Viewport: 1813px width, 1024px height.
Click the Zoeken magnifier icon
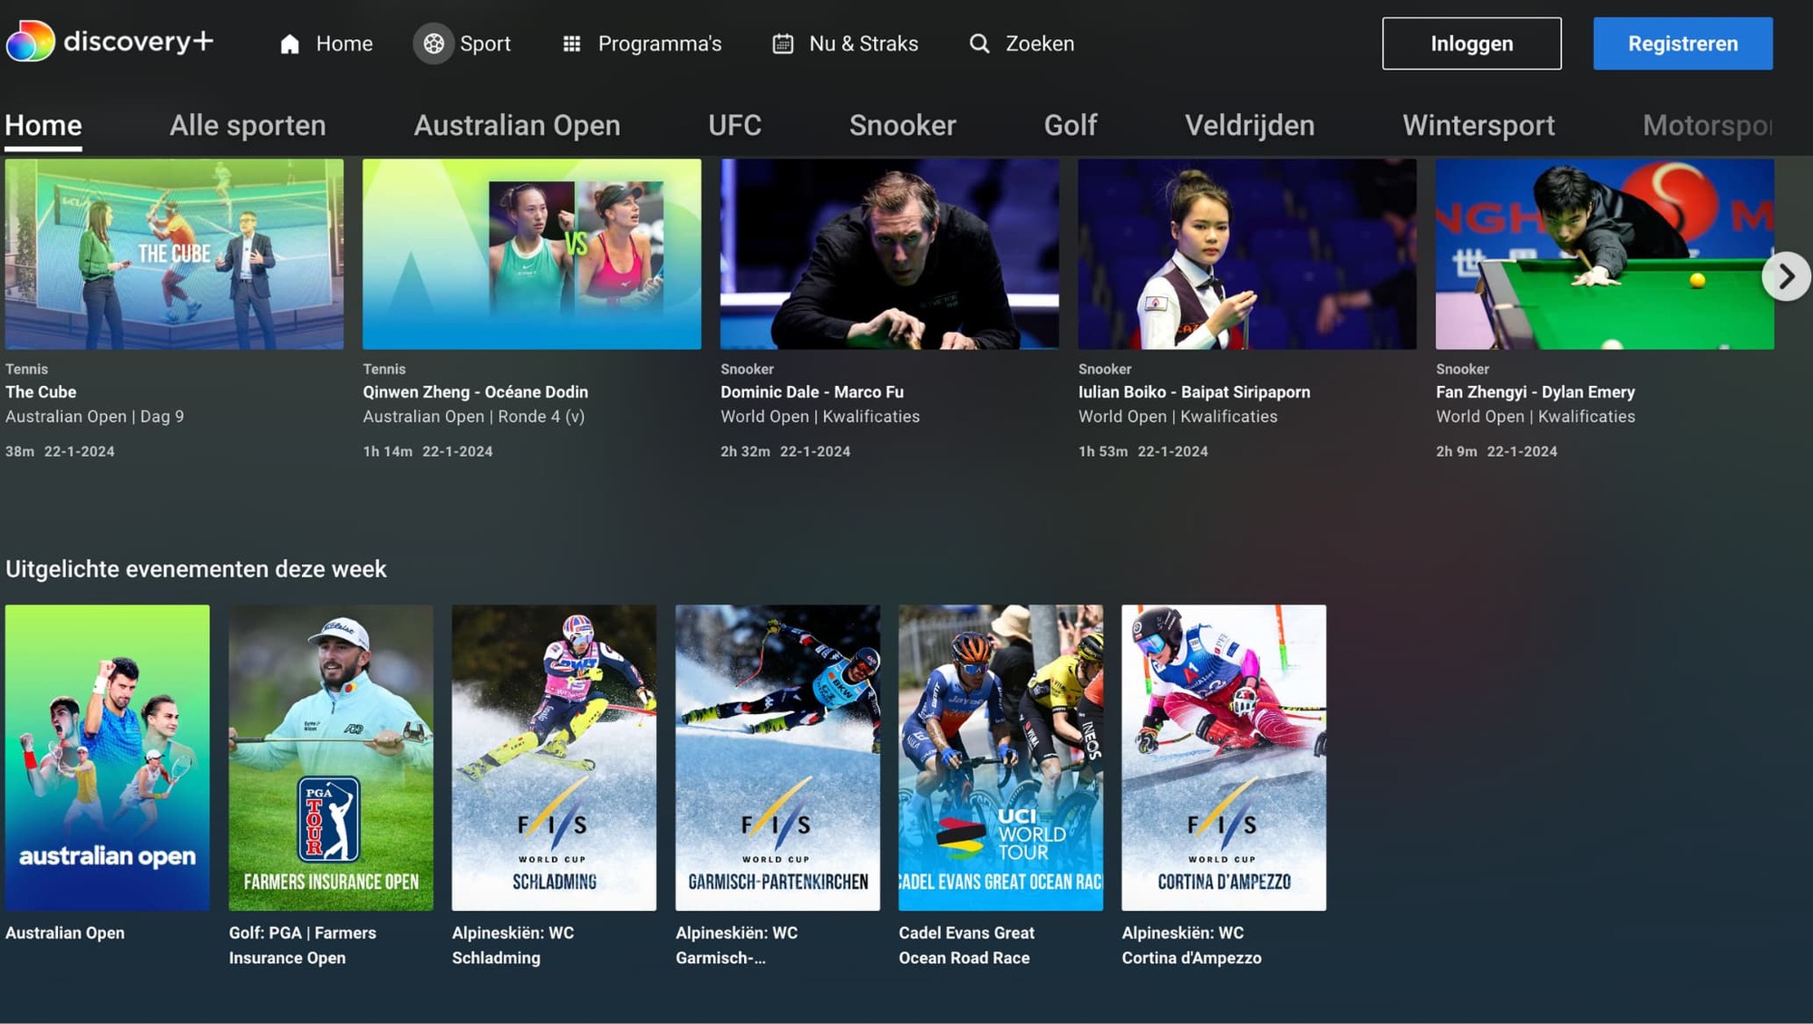click(979, 43)
